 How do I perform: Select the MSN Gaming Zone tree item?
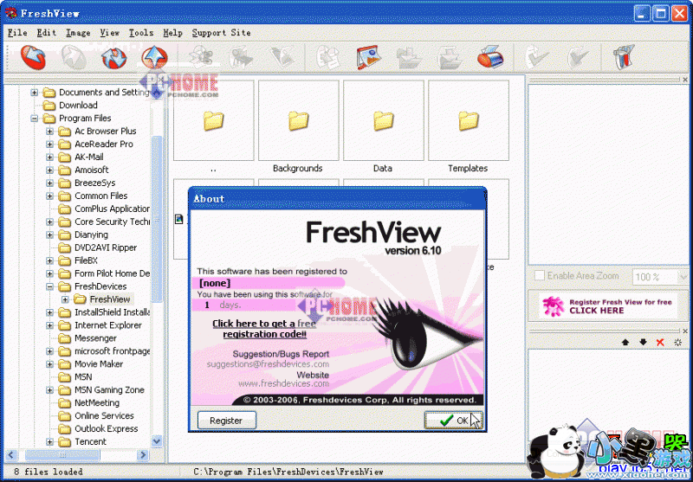[109, 390]
